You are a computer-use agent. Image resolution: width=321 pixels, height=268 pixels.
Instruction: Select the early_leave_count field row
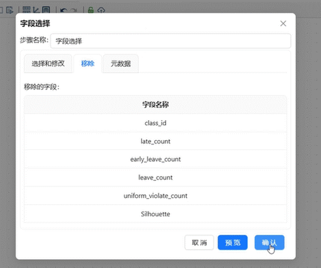155,159
